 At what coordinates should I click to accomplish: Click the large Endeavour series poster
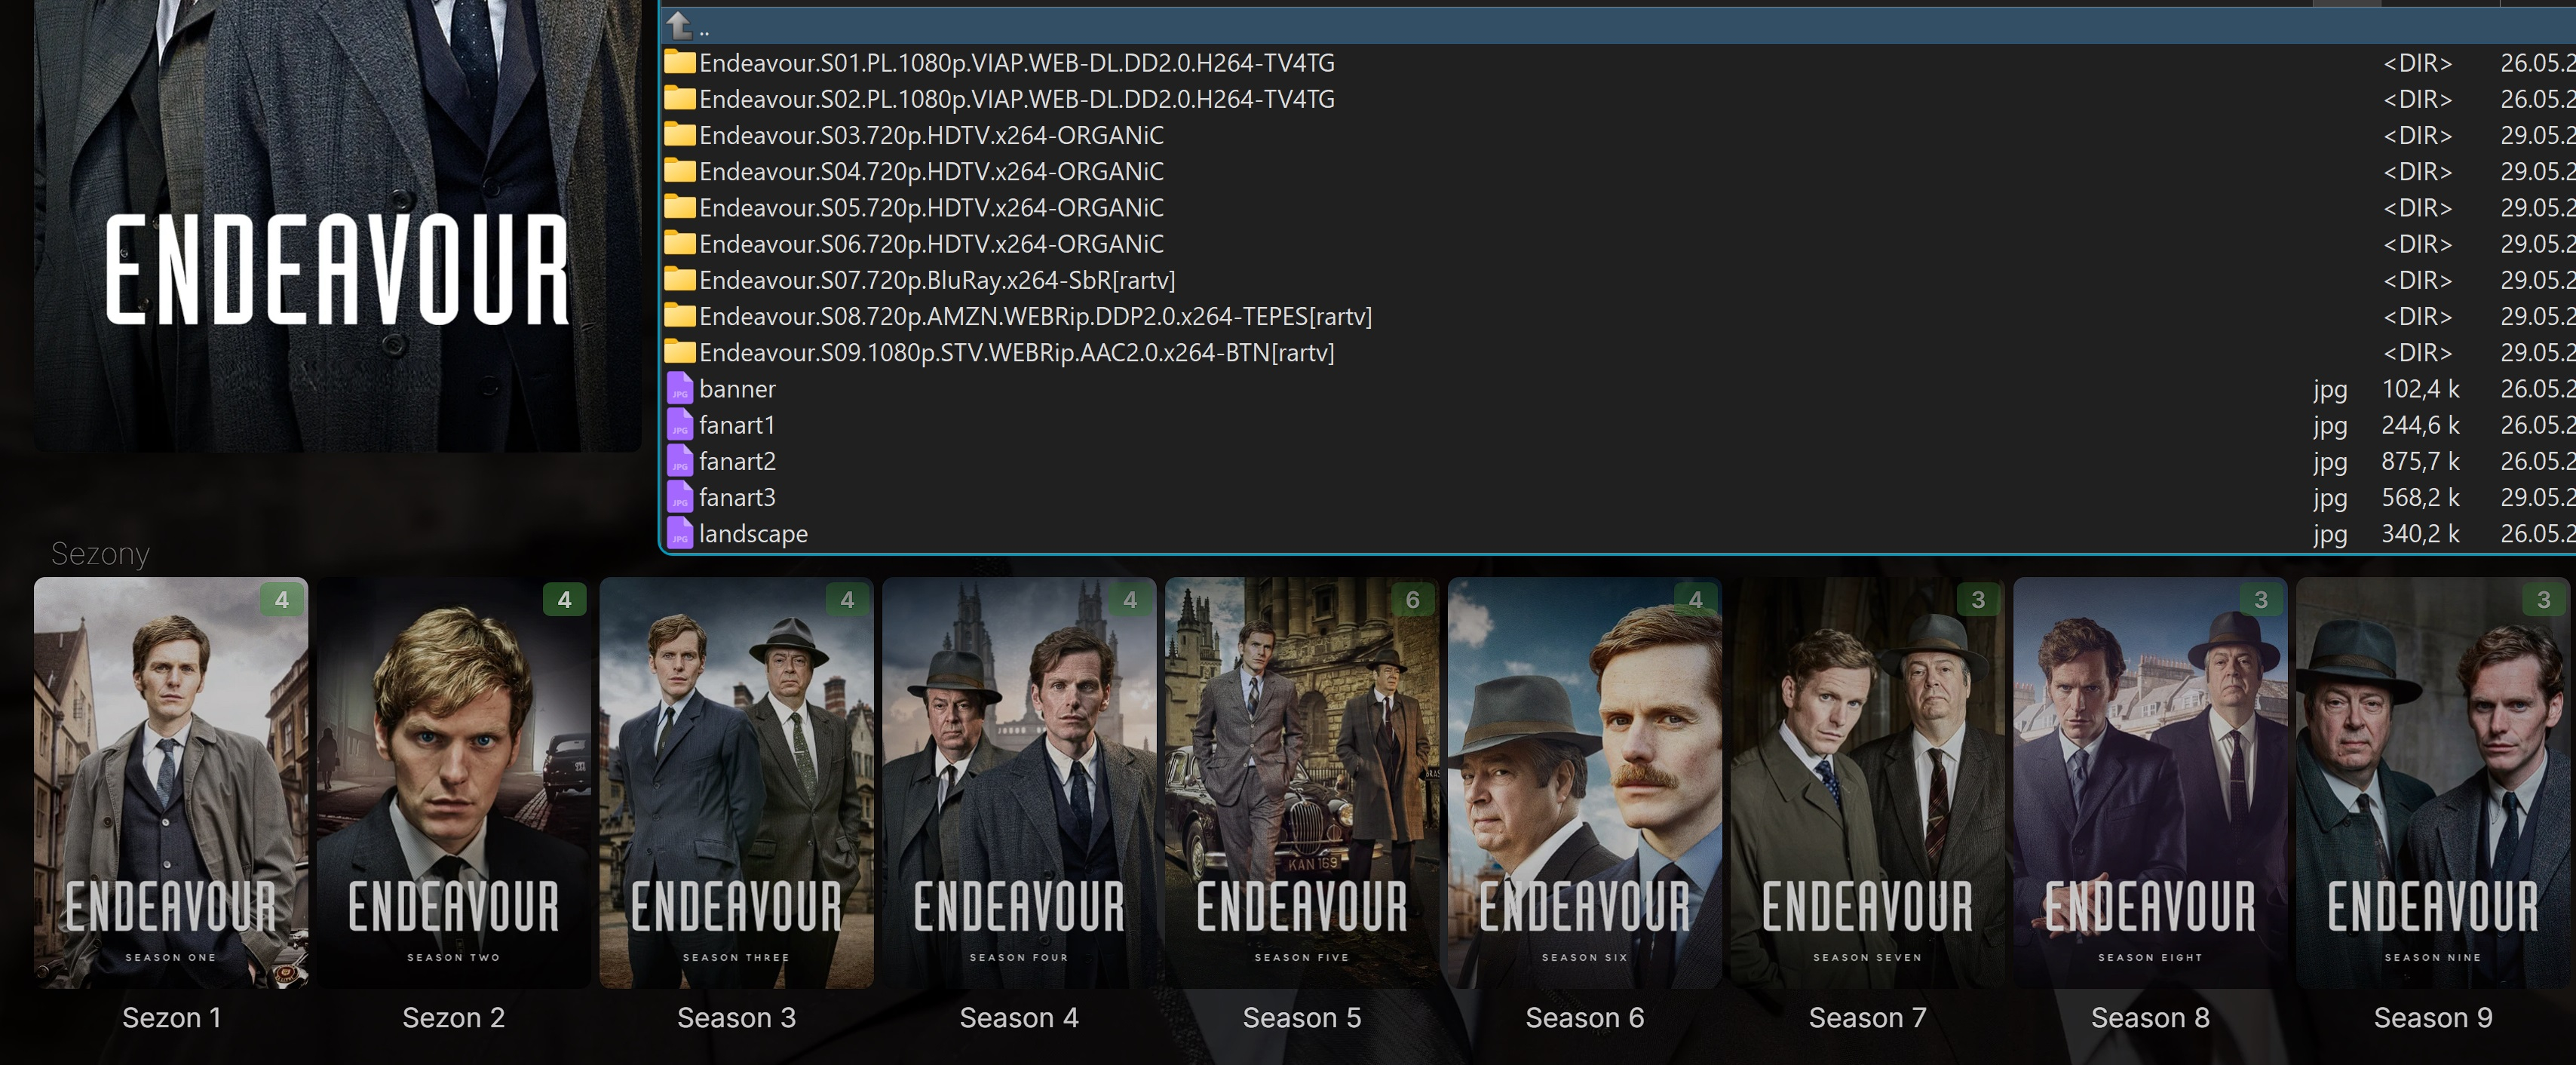[337, 225]
